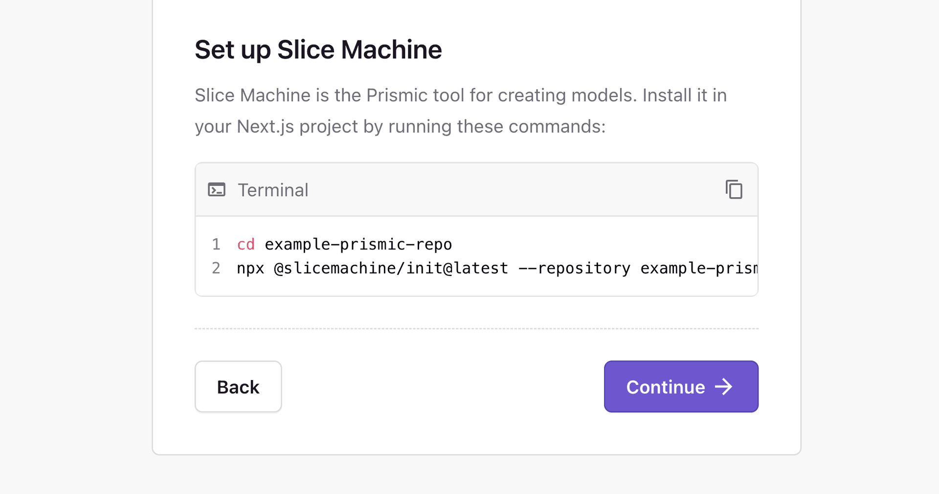Click the Back button
The image size is (939, 494).
click(x=238, y=386)
